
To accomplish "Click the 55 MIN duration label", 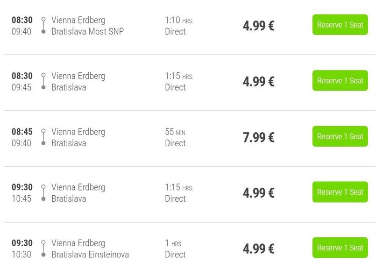I will (175, 132).
